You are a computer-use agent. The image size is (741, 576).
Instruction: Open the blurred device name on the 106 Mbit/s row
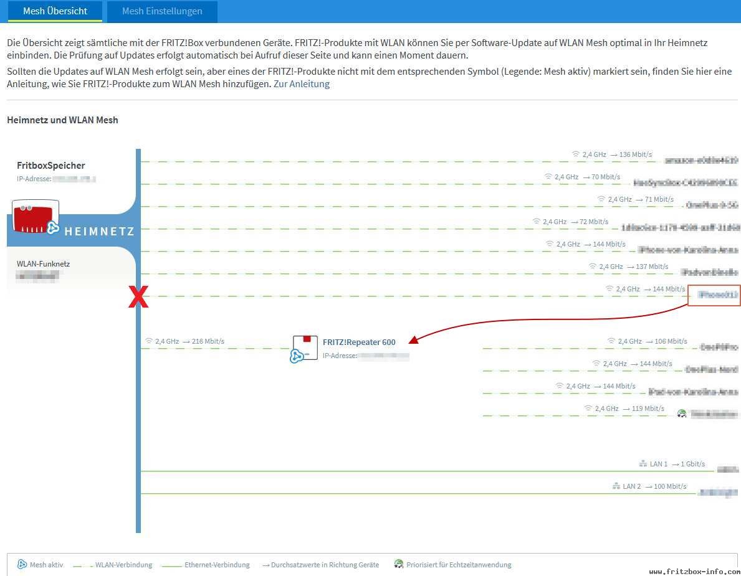(x=719, y=347)
